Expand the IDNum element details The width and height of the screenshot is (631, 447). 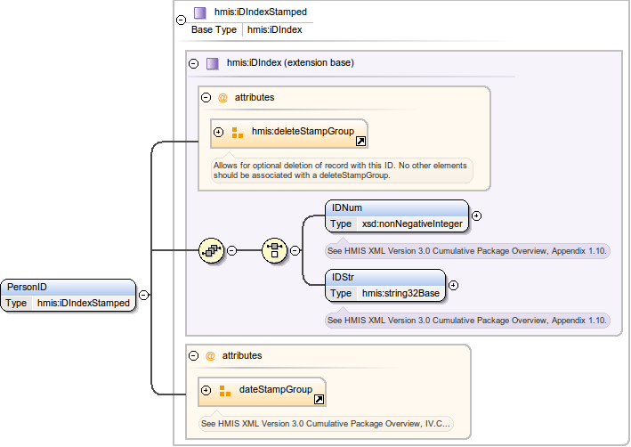click(476, 215)
